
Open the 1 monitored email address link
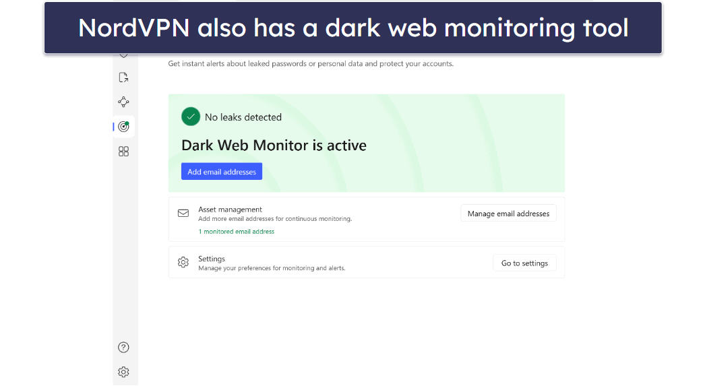click(x=236, y=232)
